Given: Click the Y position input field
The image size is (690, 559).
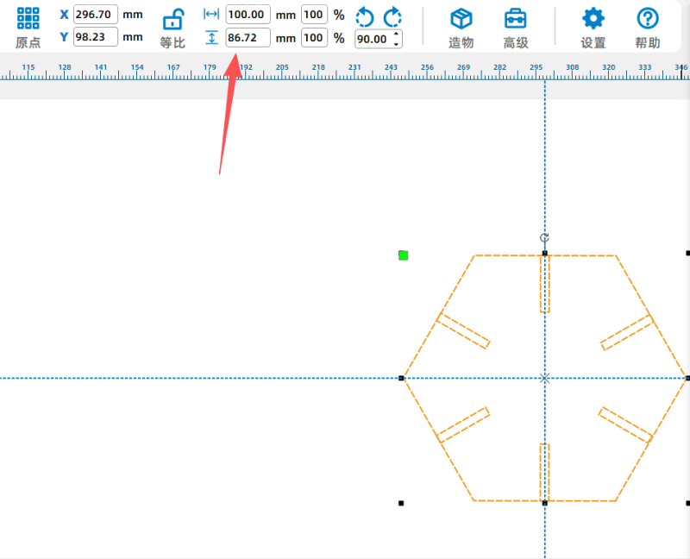Looking at the screenshot, I should click(x=96, y=37).
